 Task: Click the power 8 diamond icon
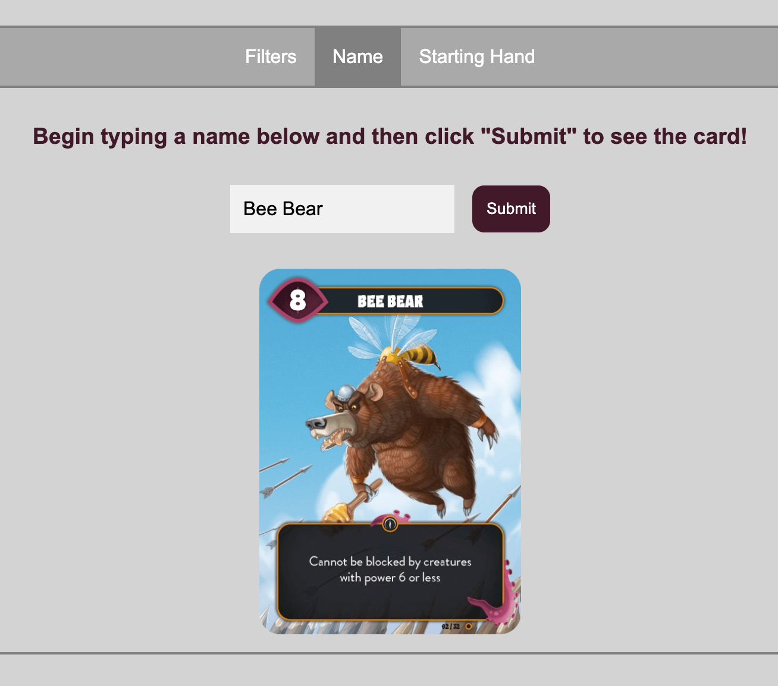[297, 300]
